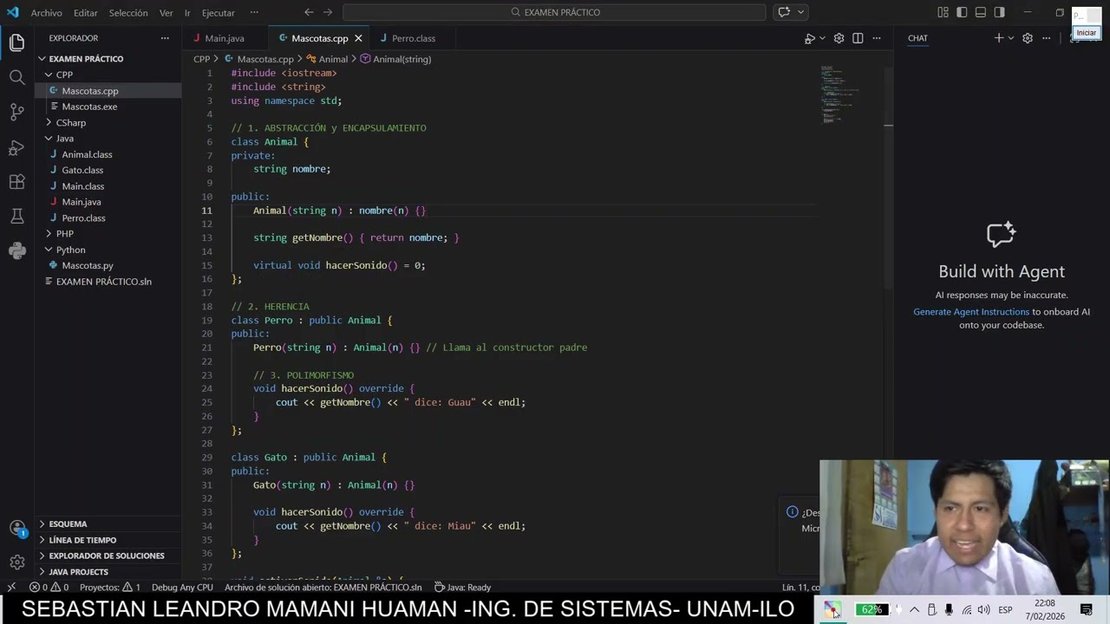Open the Testing flask view
This screenshot has width=1110, height=624.
[16, 217]
